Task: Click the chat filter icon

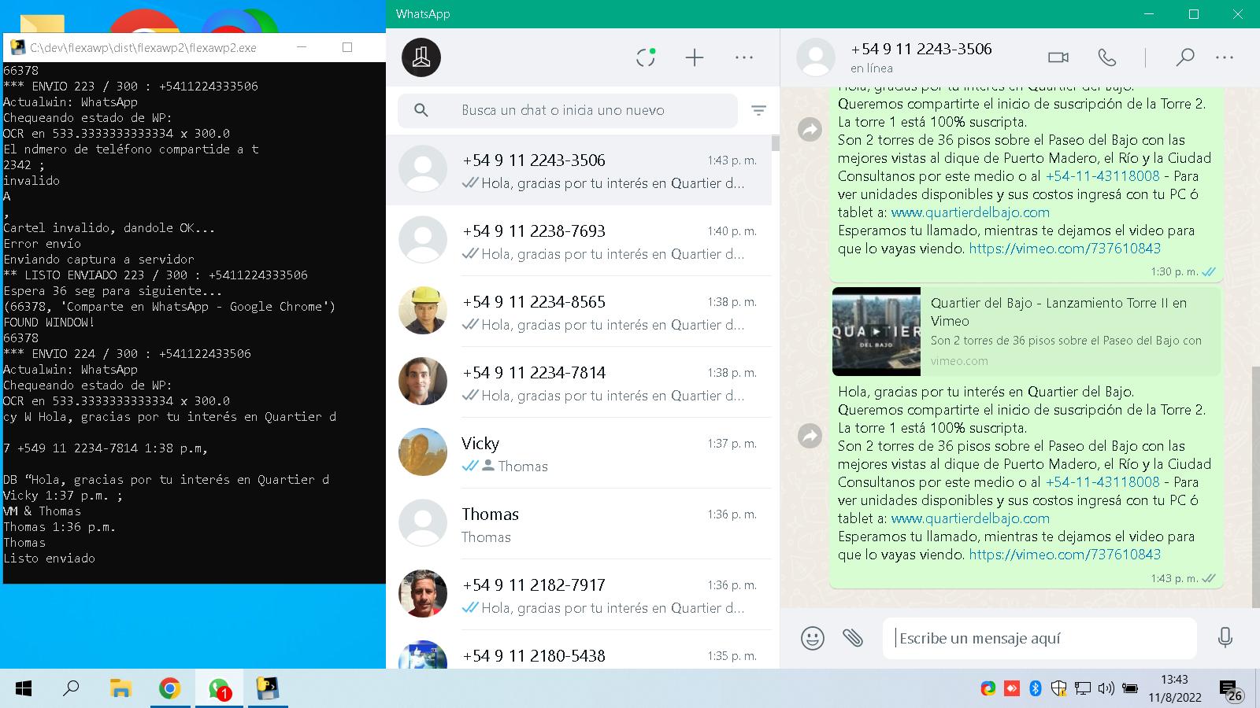Action: point(758,111)
